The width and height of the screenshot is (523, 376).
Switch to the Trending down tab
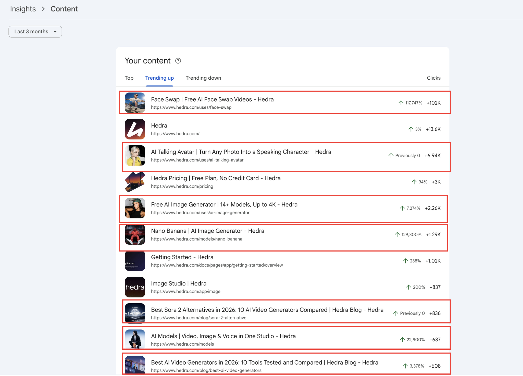(x=203, y=78)
